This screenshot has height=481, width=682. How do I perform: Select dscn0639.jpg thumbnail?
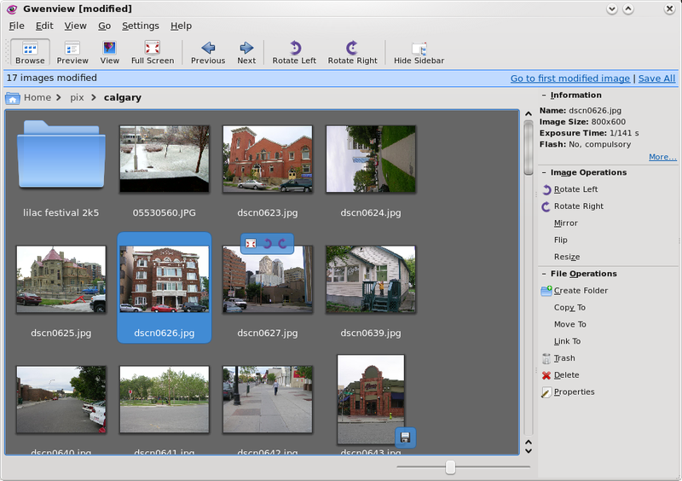pyautogui.click(x=371, y=280)
